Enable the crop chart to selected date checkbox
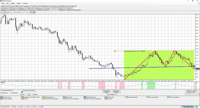Image resolution: width=200 pixels, height=108 pixels. [186, 91]
